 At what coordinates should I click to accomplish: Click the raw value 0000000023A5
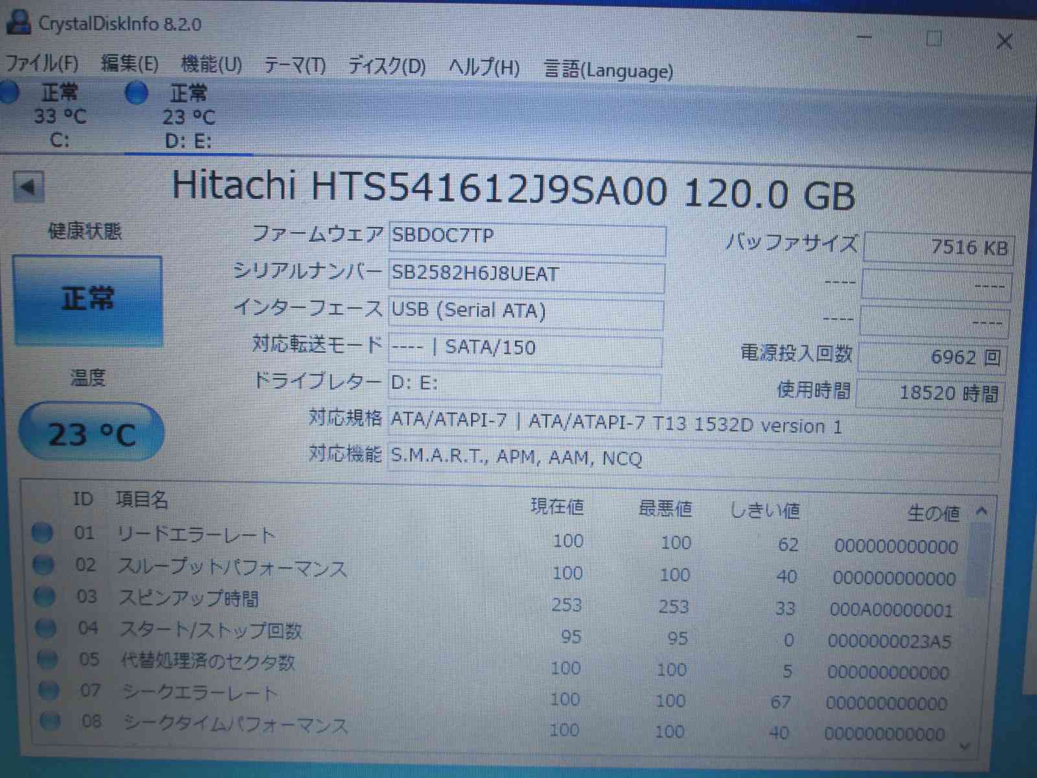[889, 642]
